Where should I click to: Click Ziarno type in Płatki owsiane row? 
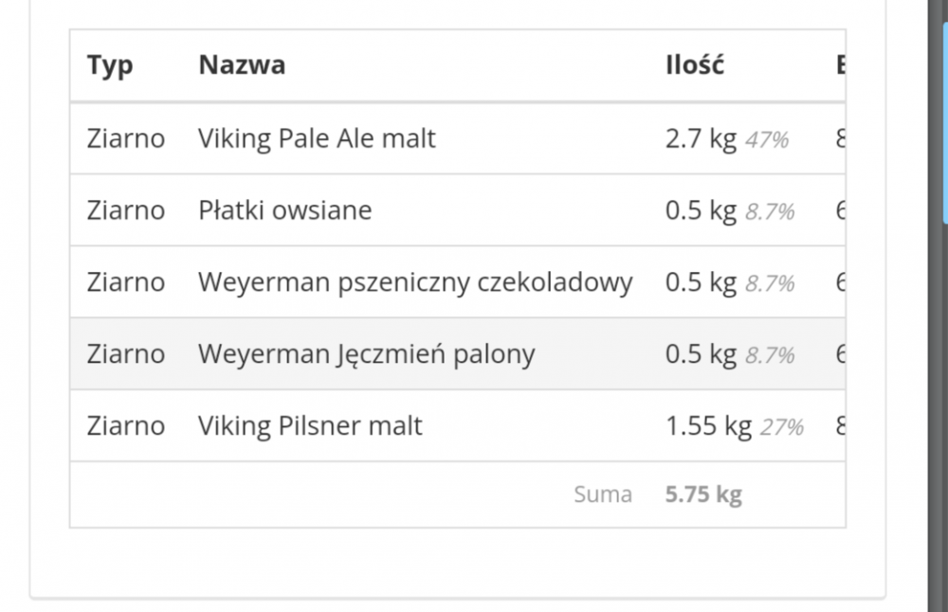point(125,210)
